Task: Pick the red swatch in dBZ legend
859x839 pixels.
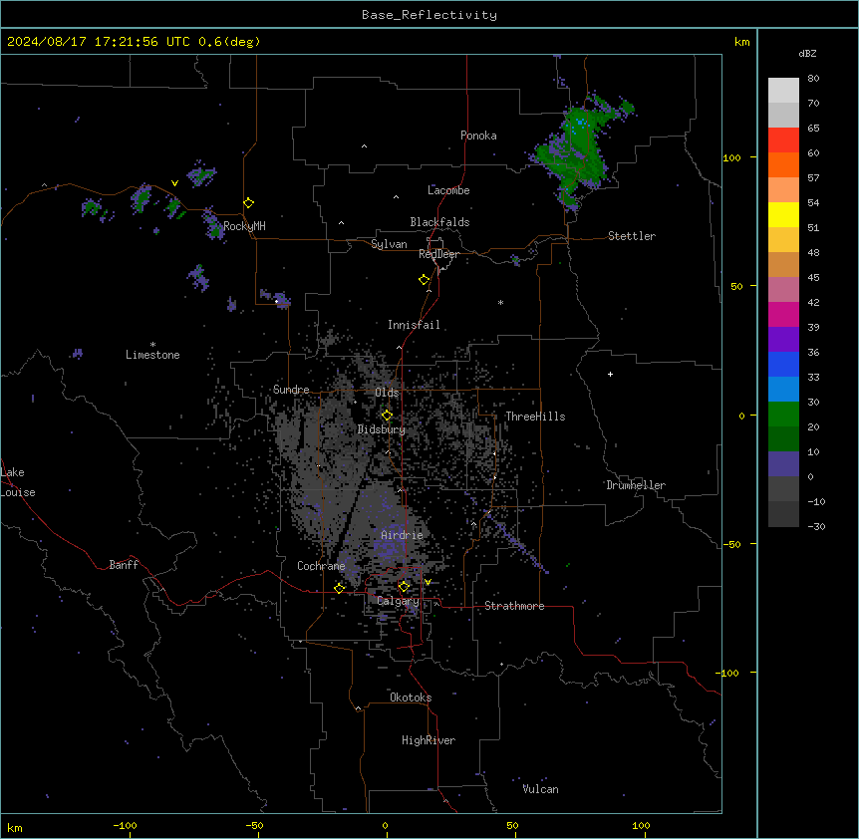Action: pyautogui.click(x=783, y=140)
